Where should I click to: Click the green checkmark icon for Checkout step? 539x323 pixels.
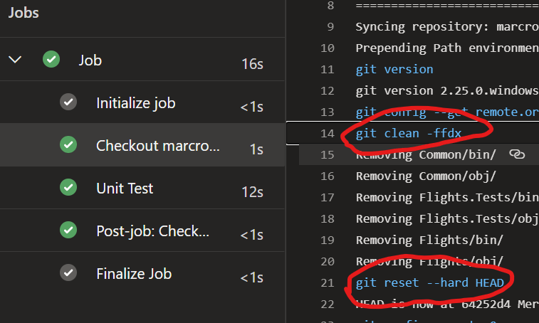point(68,145)
